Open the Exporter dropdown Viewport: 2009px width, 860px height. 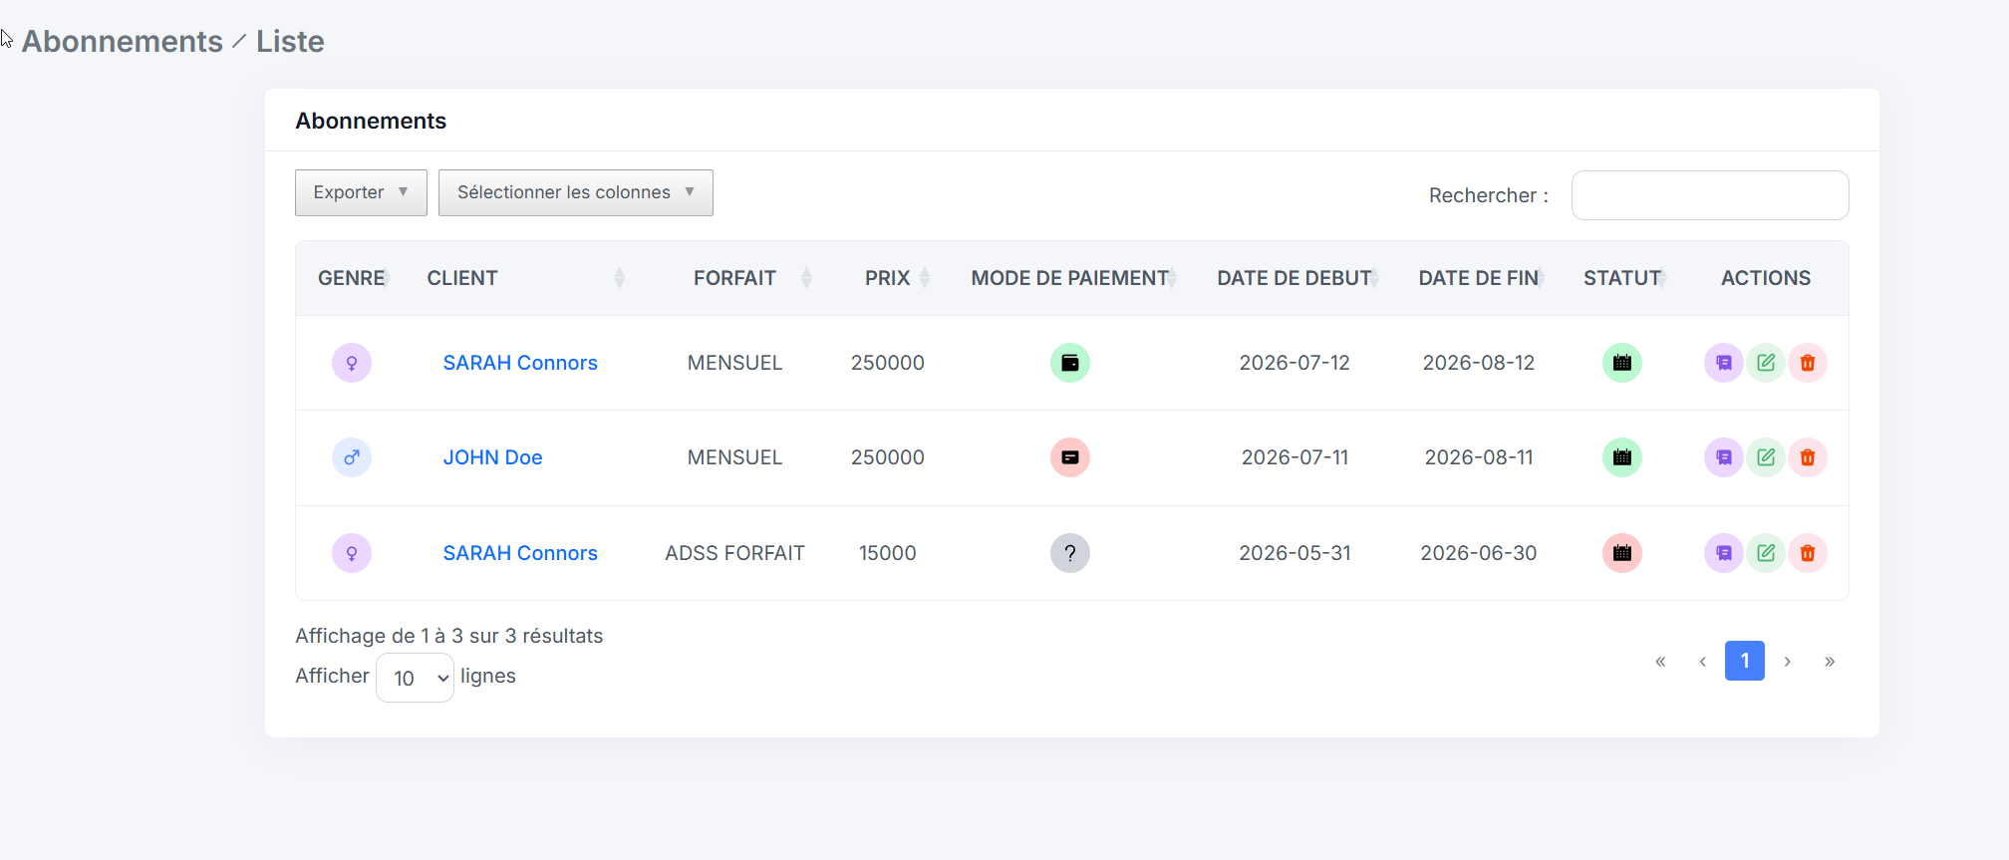tap(361, 192)
